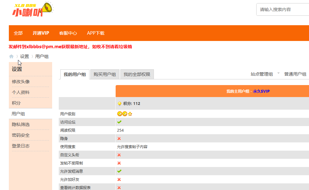This screenshot has height=190, width=309.
Task: Click the 积分: 112 score text
Action: (x=132, y=104)
